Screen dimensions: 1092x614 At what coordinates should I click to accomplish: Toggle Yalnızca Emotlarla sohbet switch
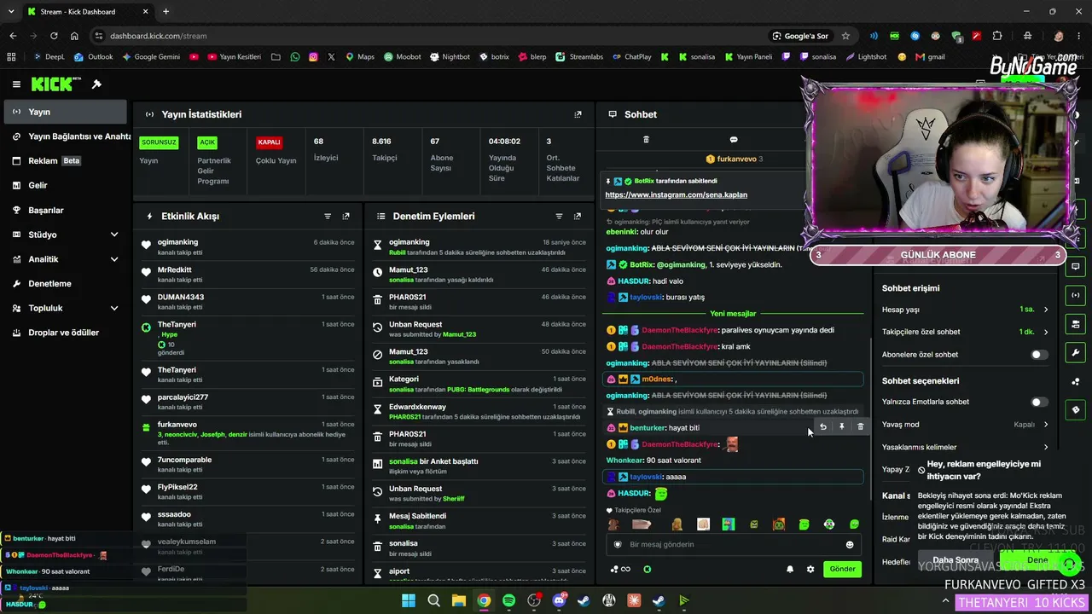click(x=1039, y=402)
